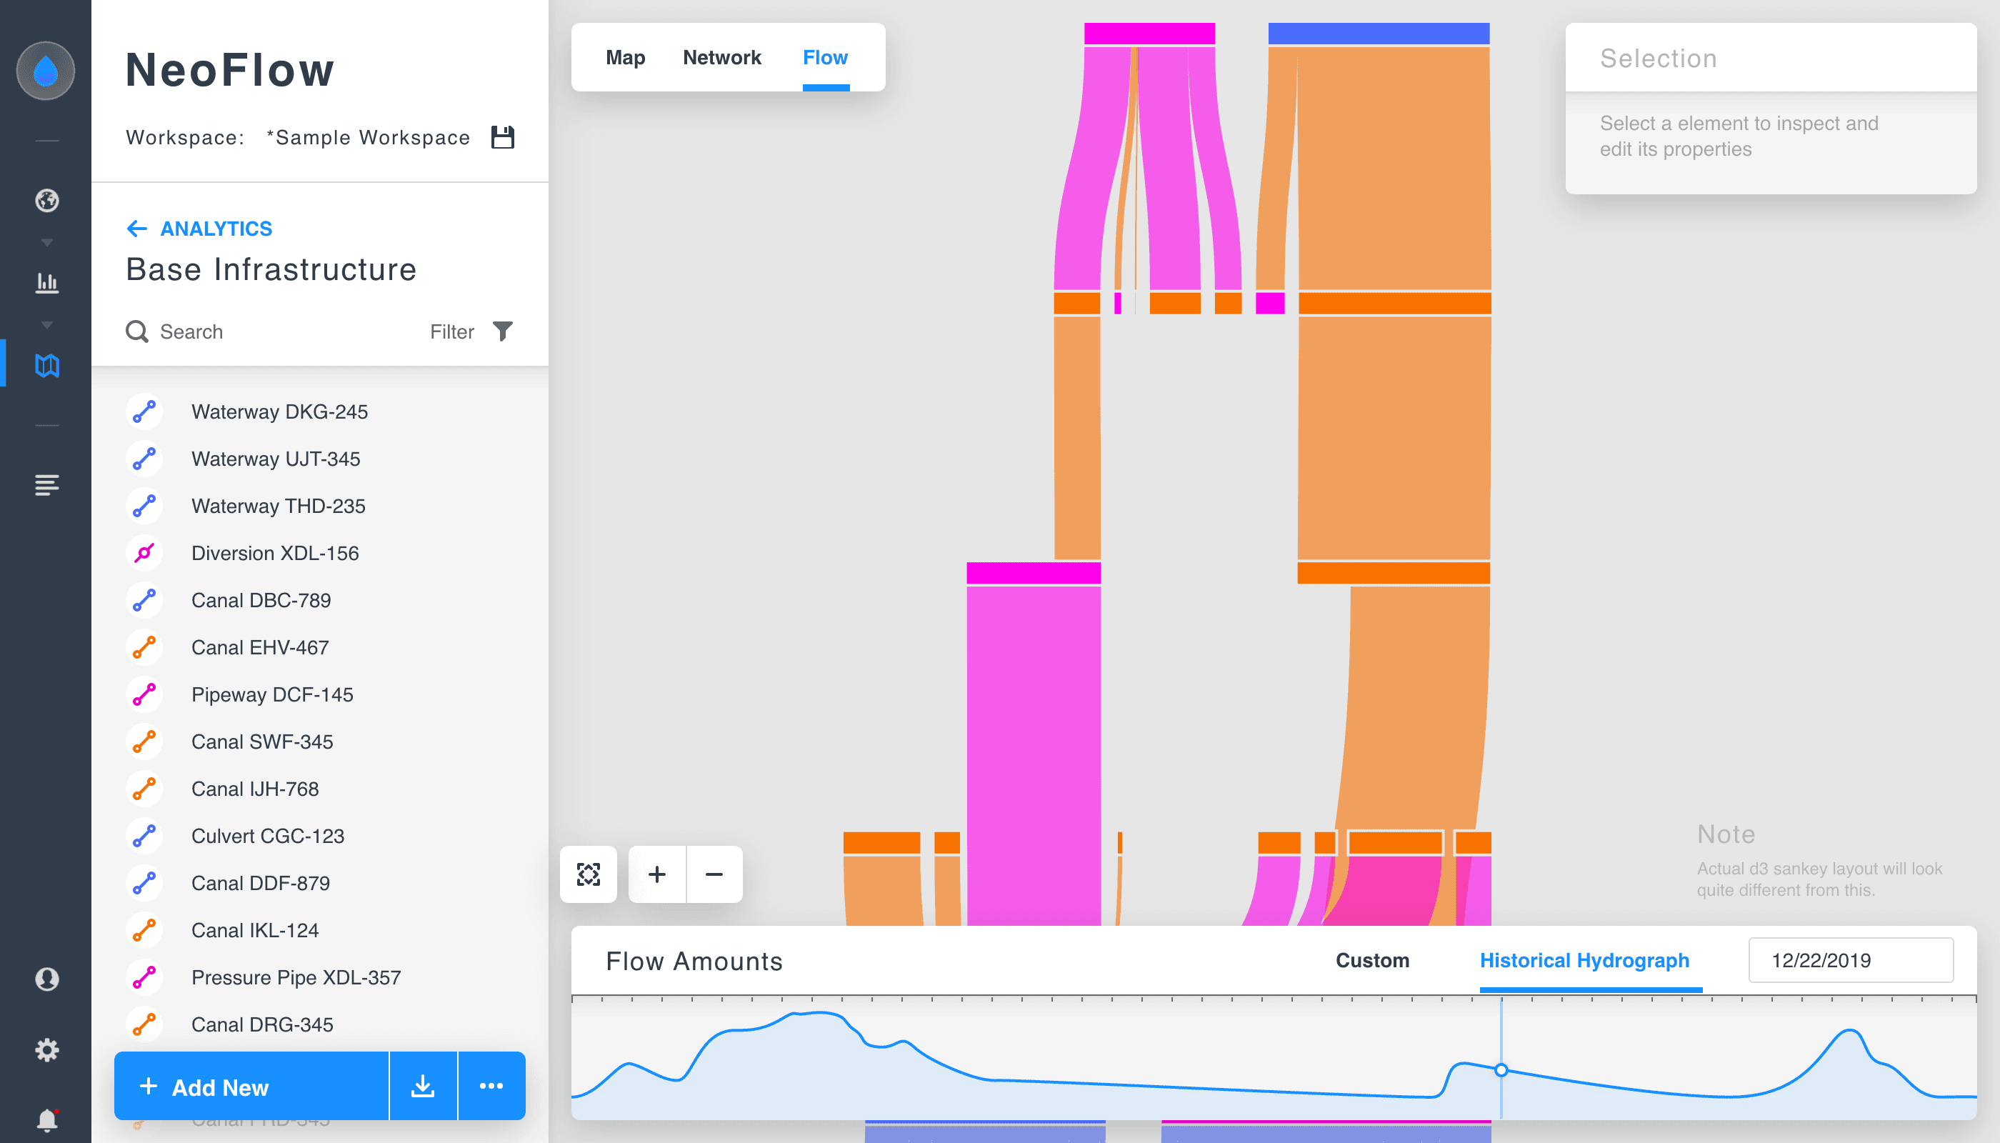Select the map icon in sidebar
Screen dimensions: 2000x1143
click(47, 365)
